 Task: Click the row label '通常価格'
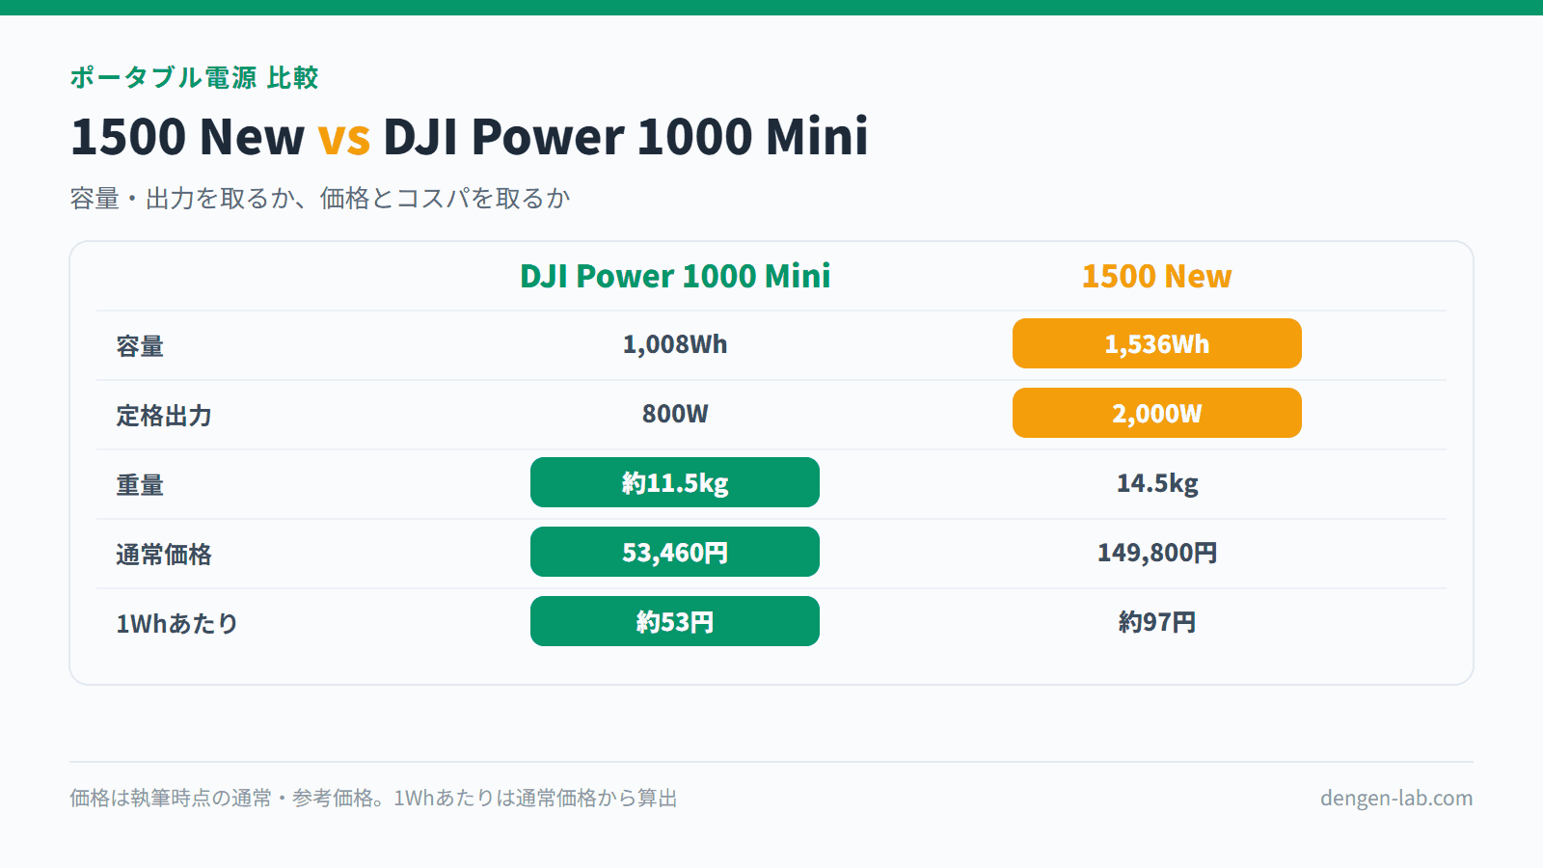tap(164, 555)
